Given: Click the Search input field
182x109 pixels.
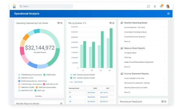Looking at the screenshot, I should [x=46, y=6].
